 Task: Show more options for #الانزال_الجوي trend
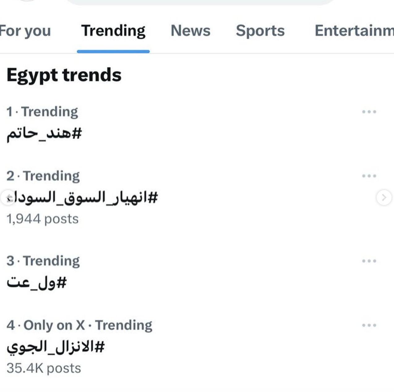coord(369,325)
